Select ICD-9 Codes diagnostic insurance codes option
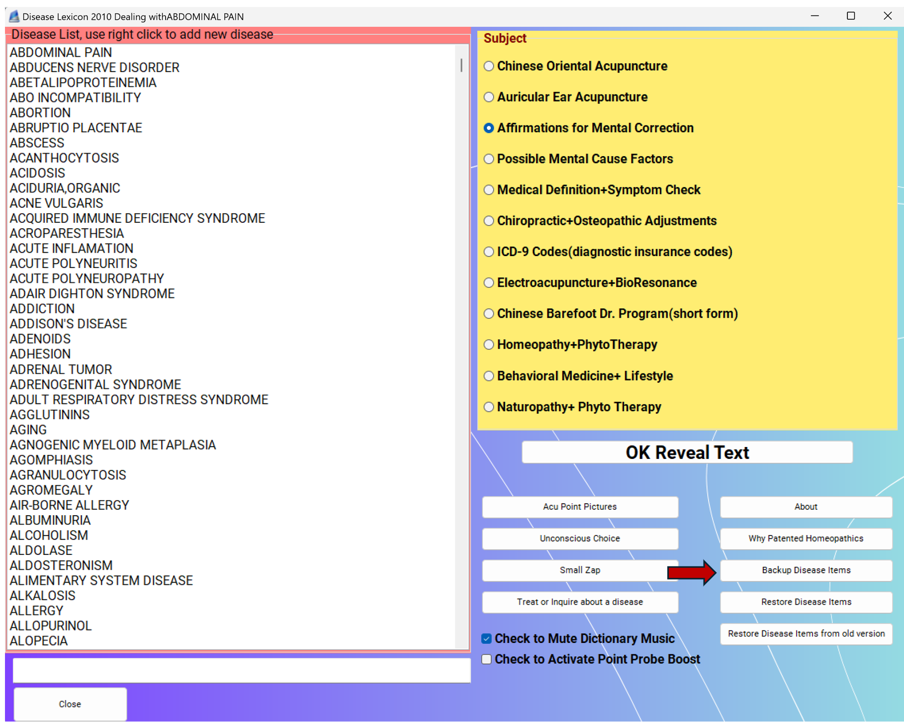 tap(489, 252)
